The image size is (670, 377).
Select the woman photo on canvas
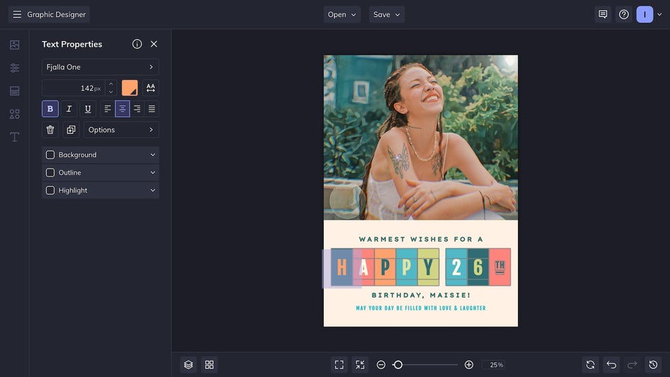[421, 137]
